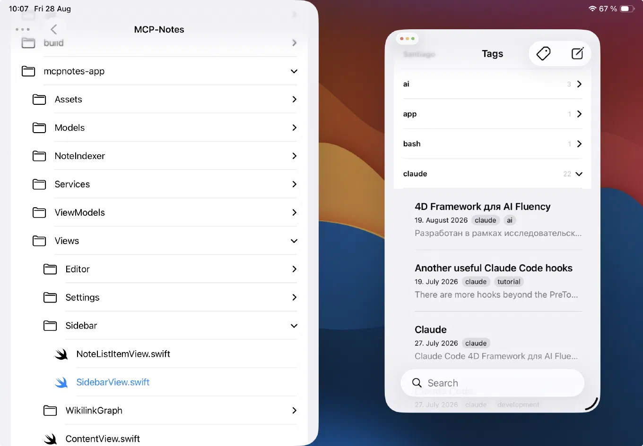
Task: Open the note "4D Framework для AI Fluency"
Action: (x=483, y=207)
